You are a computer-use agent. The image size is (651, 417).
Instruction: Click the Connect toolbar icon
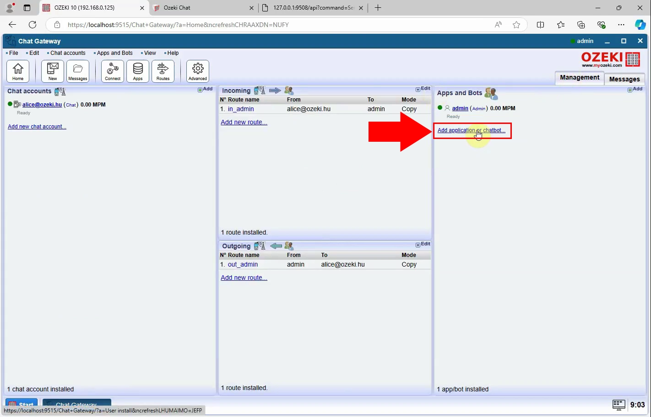click(x=113, y=71)
